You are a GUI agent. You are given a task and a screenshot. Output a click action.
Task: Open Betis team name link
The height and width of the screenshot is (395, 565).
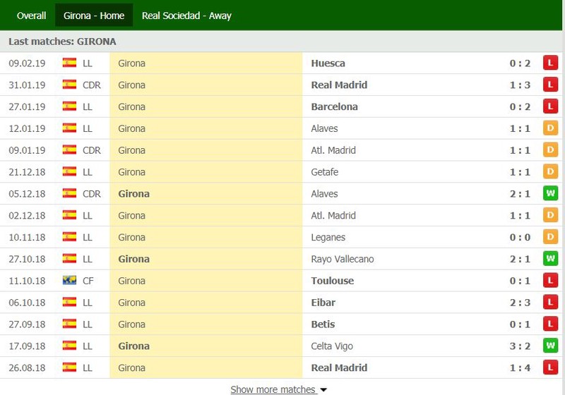tap(323, 324)
